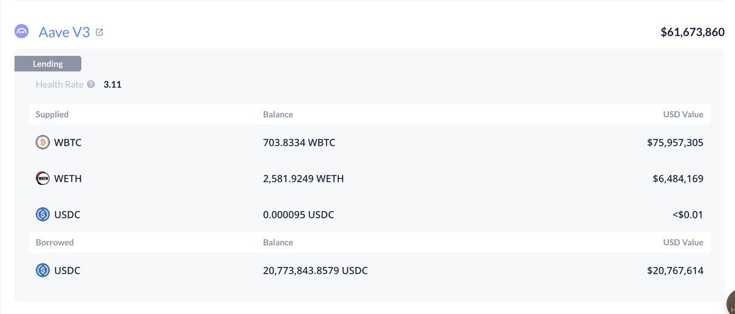The image size is (735, 314).
Task: Click the $20,767,614 borrowed USD value
Action: [675, 270]
